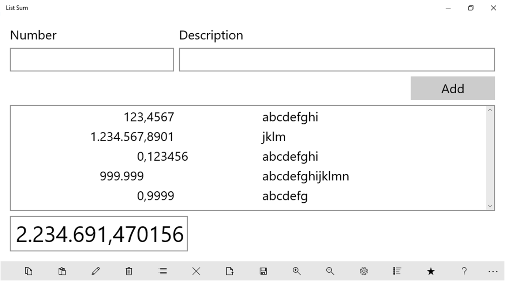This screenshot has height=281, width=505.
Task: Select the row with 123,4567
Action: click(248, 117)
